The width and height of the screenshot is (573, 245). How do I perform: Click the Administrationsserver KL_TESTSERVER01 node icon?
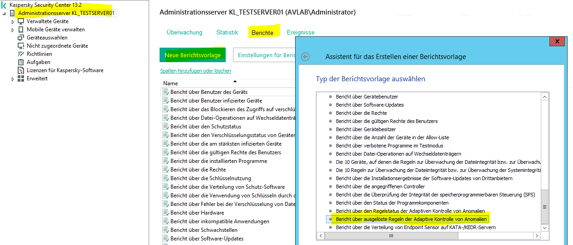12,13
